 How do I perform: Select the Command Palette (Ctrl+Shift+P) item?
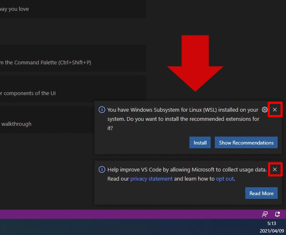[73, 59]
